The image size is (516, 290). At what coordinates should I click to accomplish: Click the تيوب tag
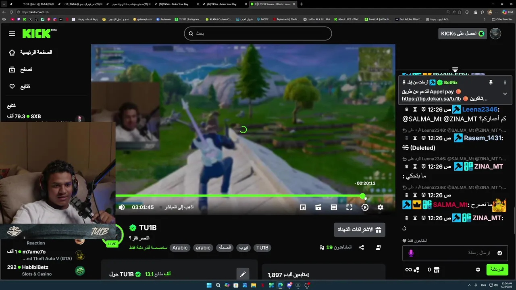point(244,248)
